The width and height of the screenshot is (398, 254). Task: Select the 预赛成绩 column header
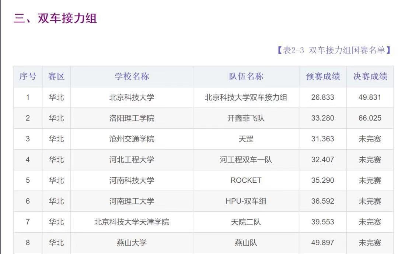click(x=323, y=76)
